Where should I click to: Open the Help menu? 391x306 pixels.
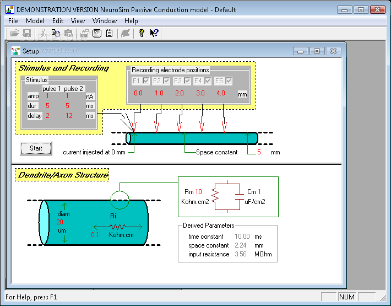click(131, 21)
